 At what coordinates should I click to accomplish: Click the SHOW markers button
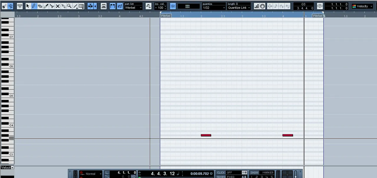pos(254,172)
